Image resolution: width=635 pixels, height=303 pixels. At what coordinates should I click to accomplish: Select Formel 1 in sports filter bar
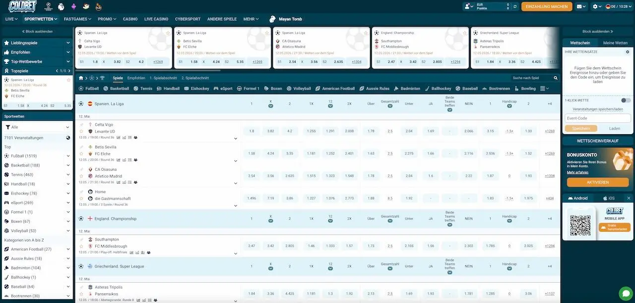248,89
